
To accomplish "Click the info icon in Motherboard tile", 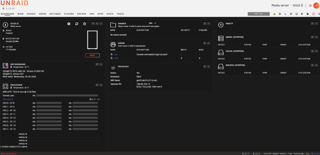I will pos(97,64).
